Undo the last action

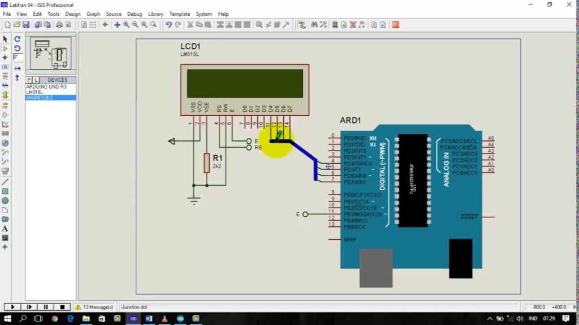pyautogui.click(x=168, y=25)
